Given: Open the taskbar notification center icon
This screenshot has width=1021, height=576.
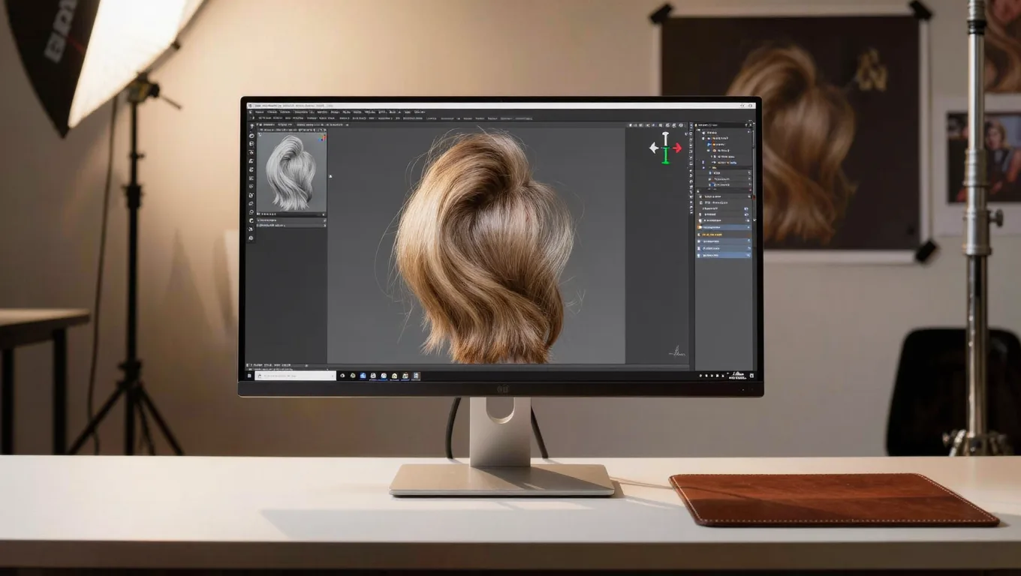Looking at the screenshot, I should click(751, 376).
